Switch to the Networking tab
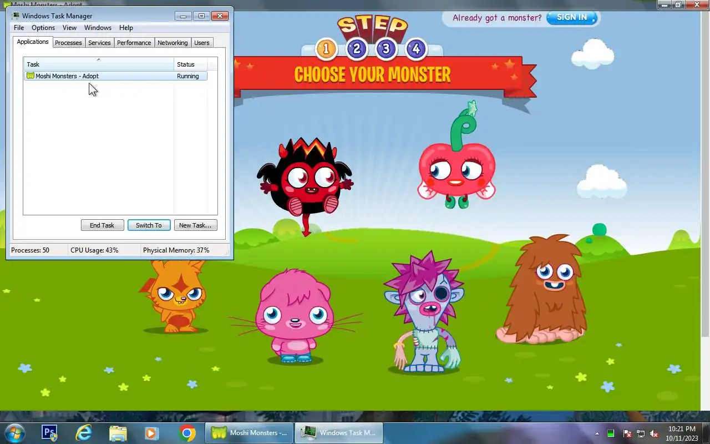Image resolution: width=710 pixels, height=444 pixels. 173,43
